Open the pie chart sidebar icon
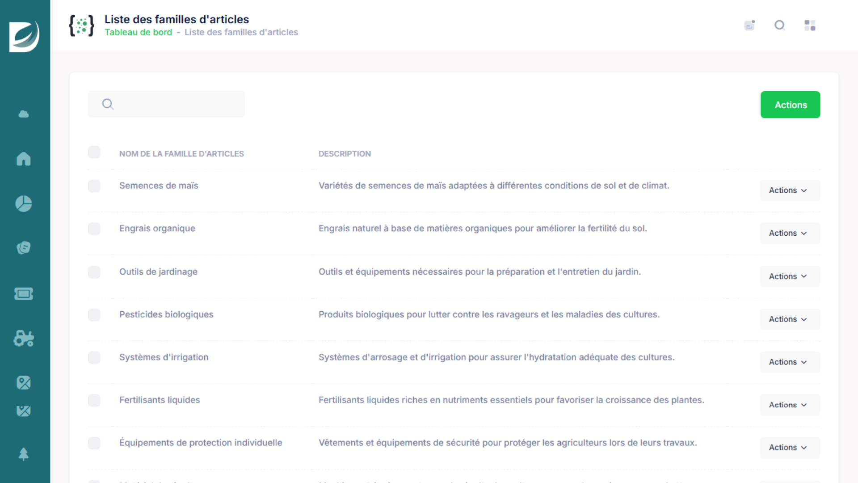The width and height of the screenshot is (858, 483). [24, 203]
